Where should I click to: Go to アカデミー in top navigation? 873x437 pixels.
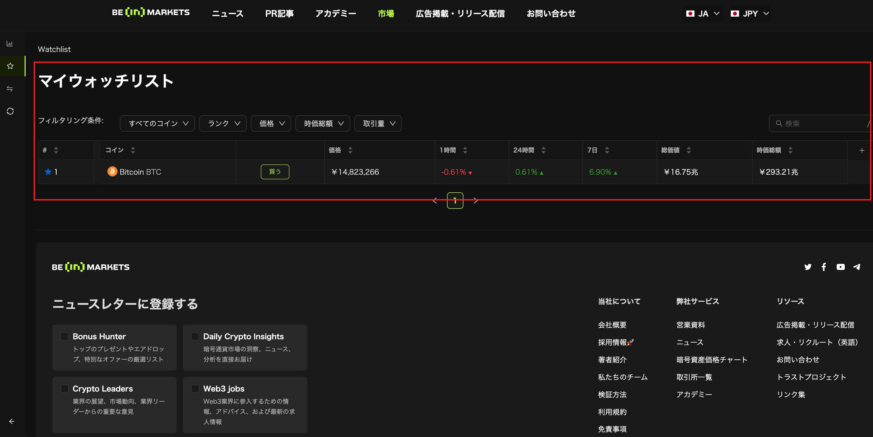coord(336,14)
